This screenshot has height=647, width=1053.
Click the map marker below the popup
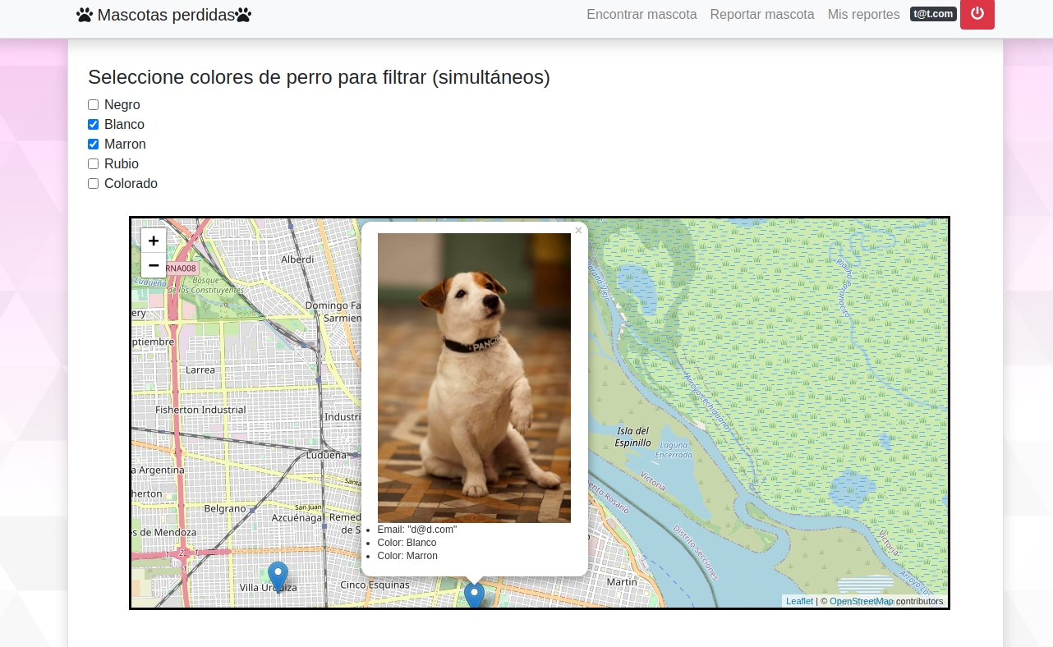tap(474, 597)
